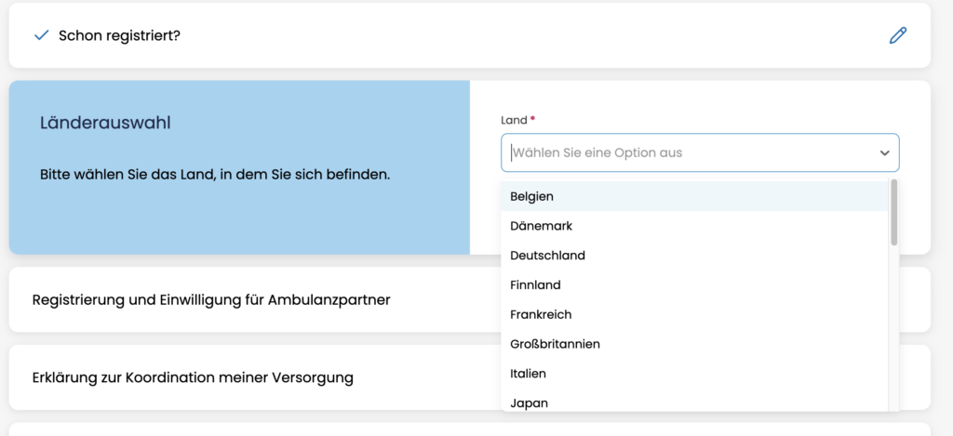The height and width of the screenshot is (436, 953).
Task: Pick Großbritannien from the country options
Action: pyautogui.click(x=694, y=344)
